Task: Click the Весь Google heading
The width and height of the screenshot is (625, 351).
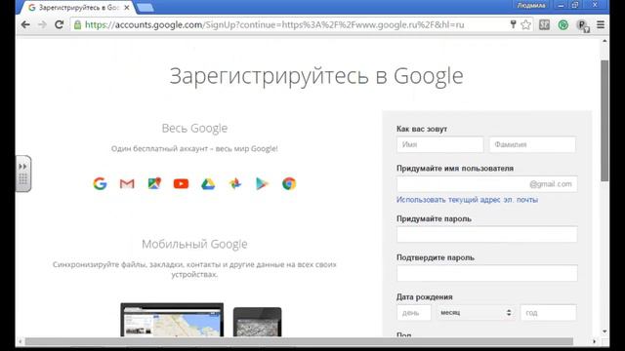Action: tap(194, 128)
